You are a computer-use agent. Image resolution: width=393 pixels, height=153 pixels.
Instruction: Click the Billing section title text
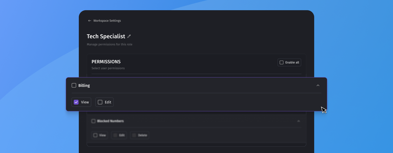coord(84,85)
